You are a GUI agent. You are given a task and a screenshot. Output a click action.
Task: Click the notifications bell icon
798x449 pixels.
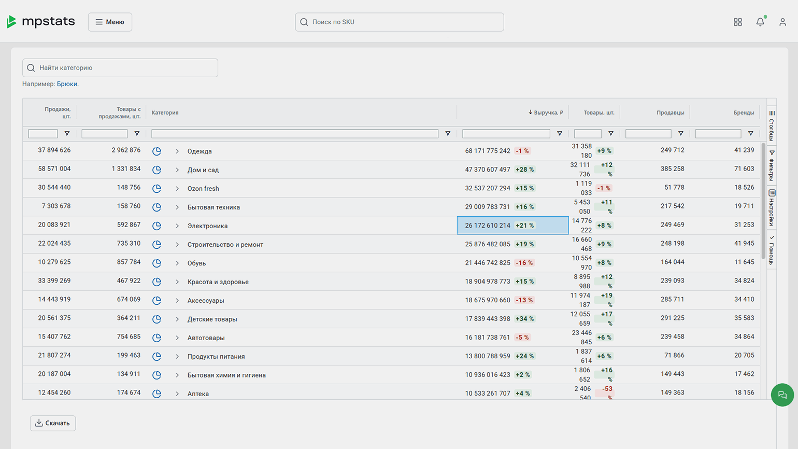[x=760, y=22]
